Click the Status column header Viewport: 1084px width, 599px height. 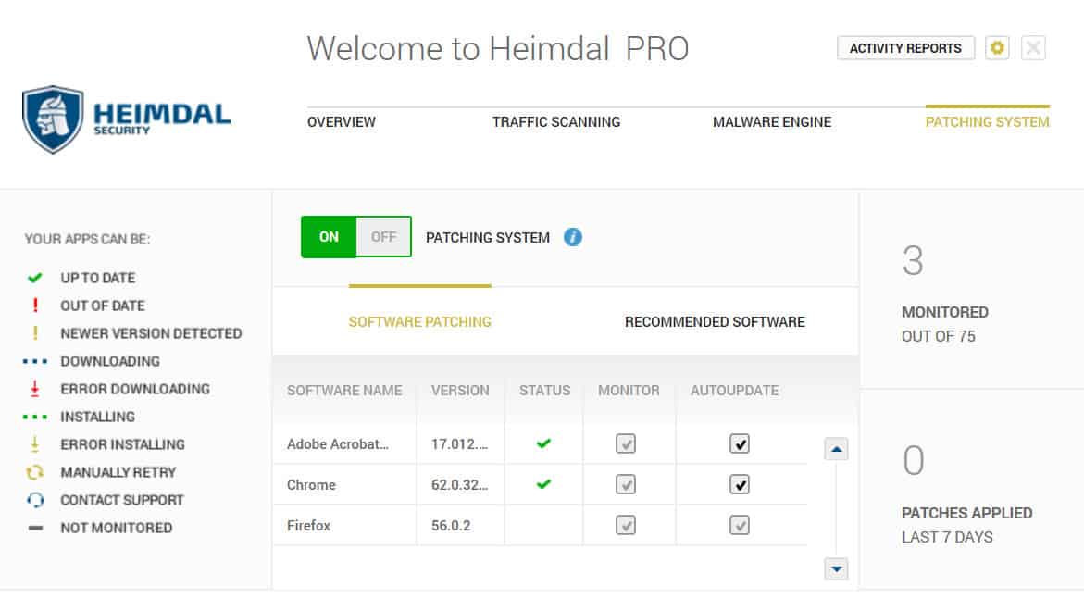[544, 390]
